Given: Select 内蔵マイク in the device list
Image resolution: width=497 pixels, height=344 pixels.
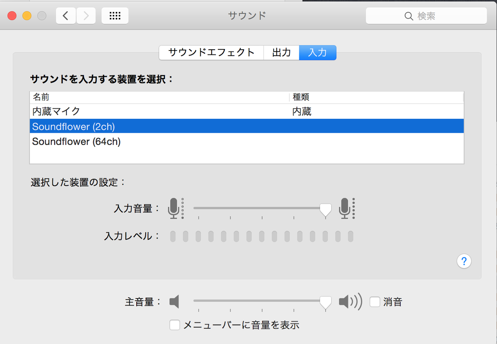Looking at the screenshot, I should (x=247, y=111).
